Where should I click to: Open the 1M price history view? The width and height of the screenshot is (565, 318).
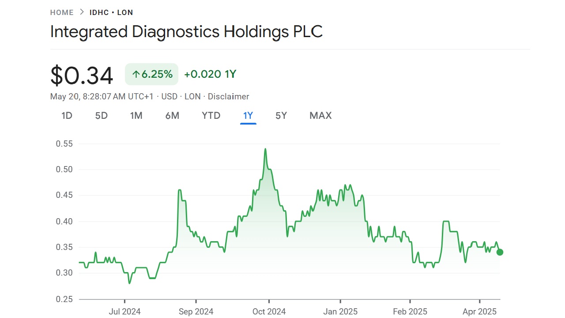(136, 115)
